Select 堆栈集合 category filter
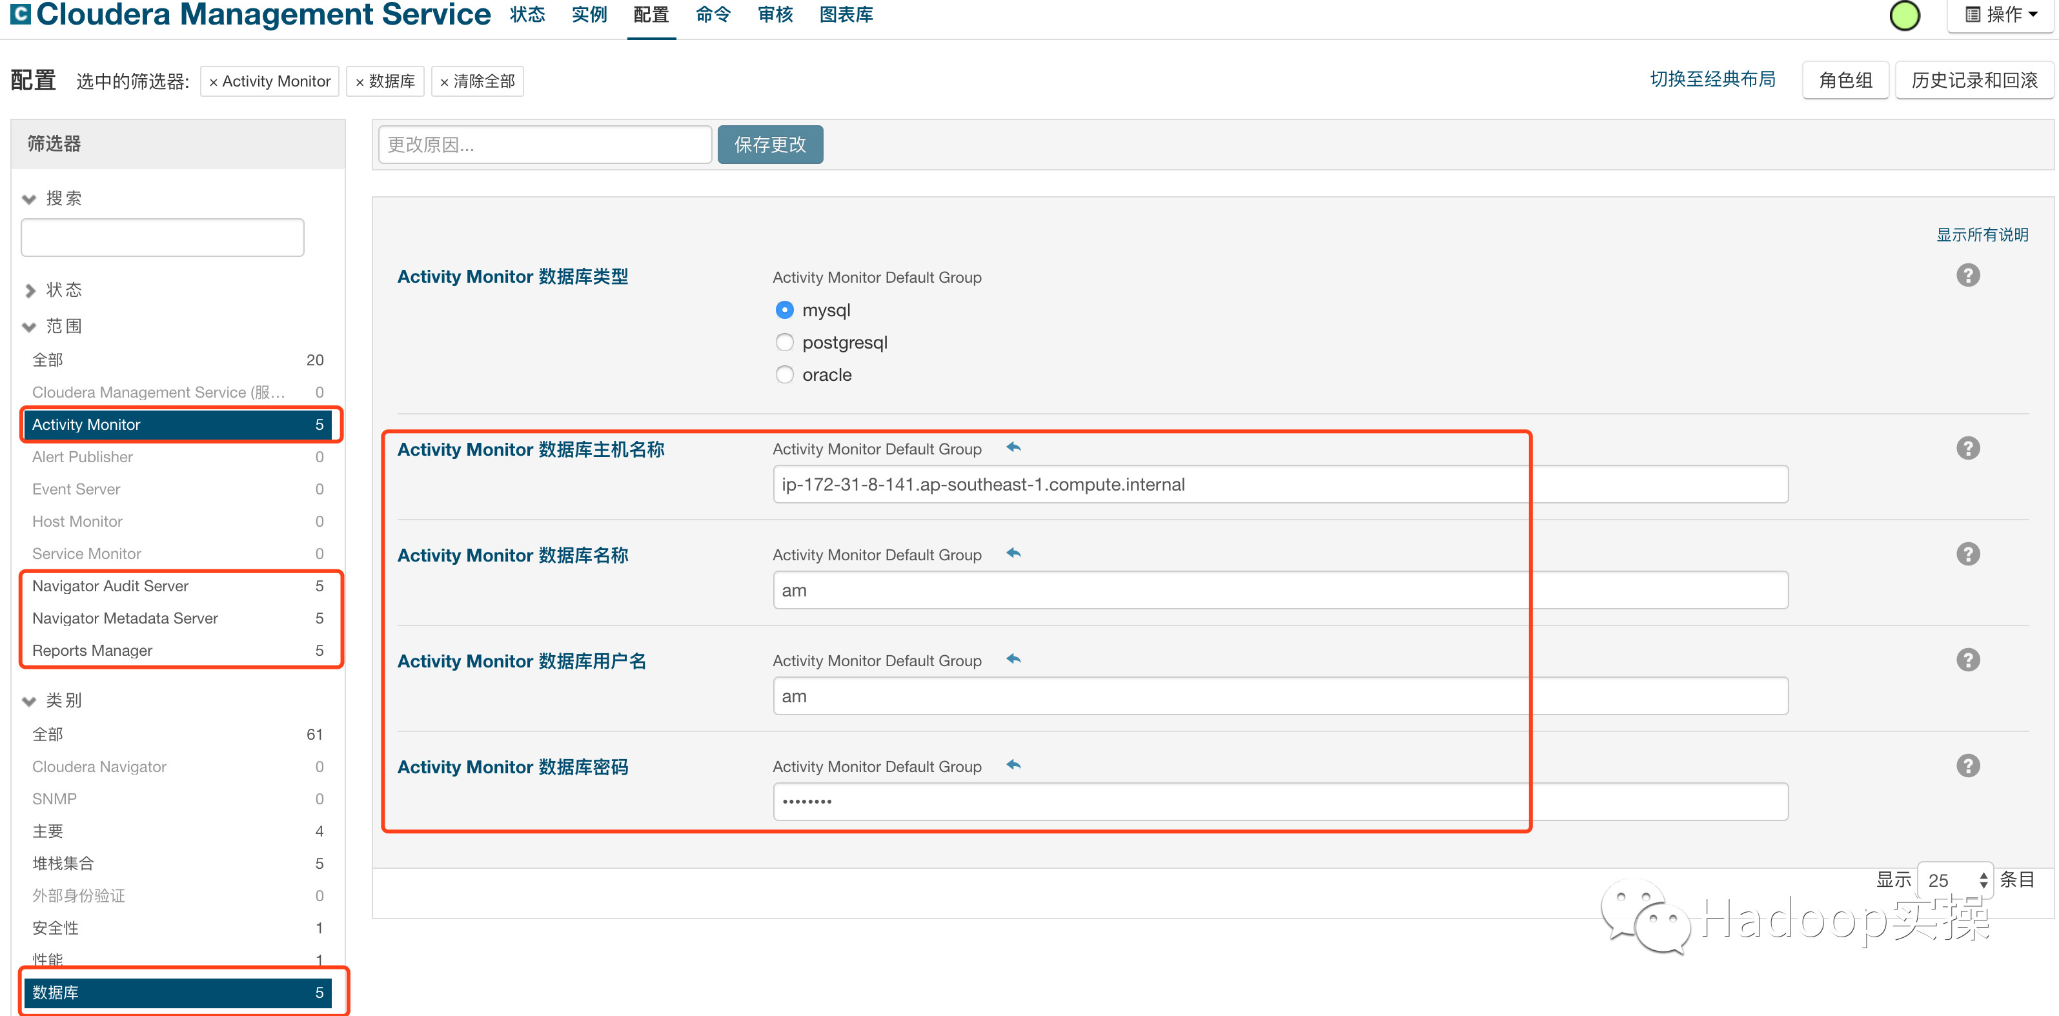This screenshot has width=2059, height=1016. (x=177, y=863)
